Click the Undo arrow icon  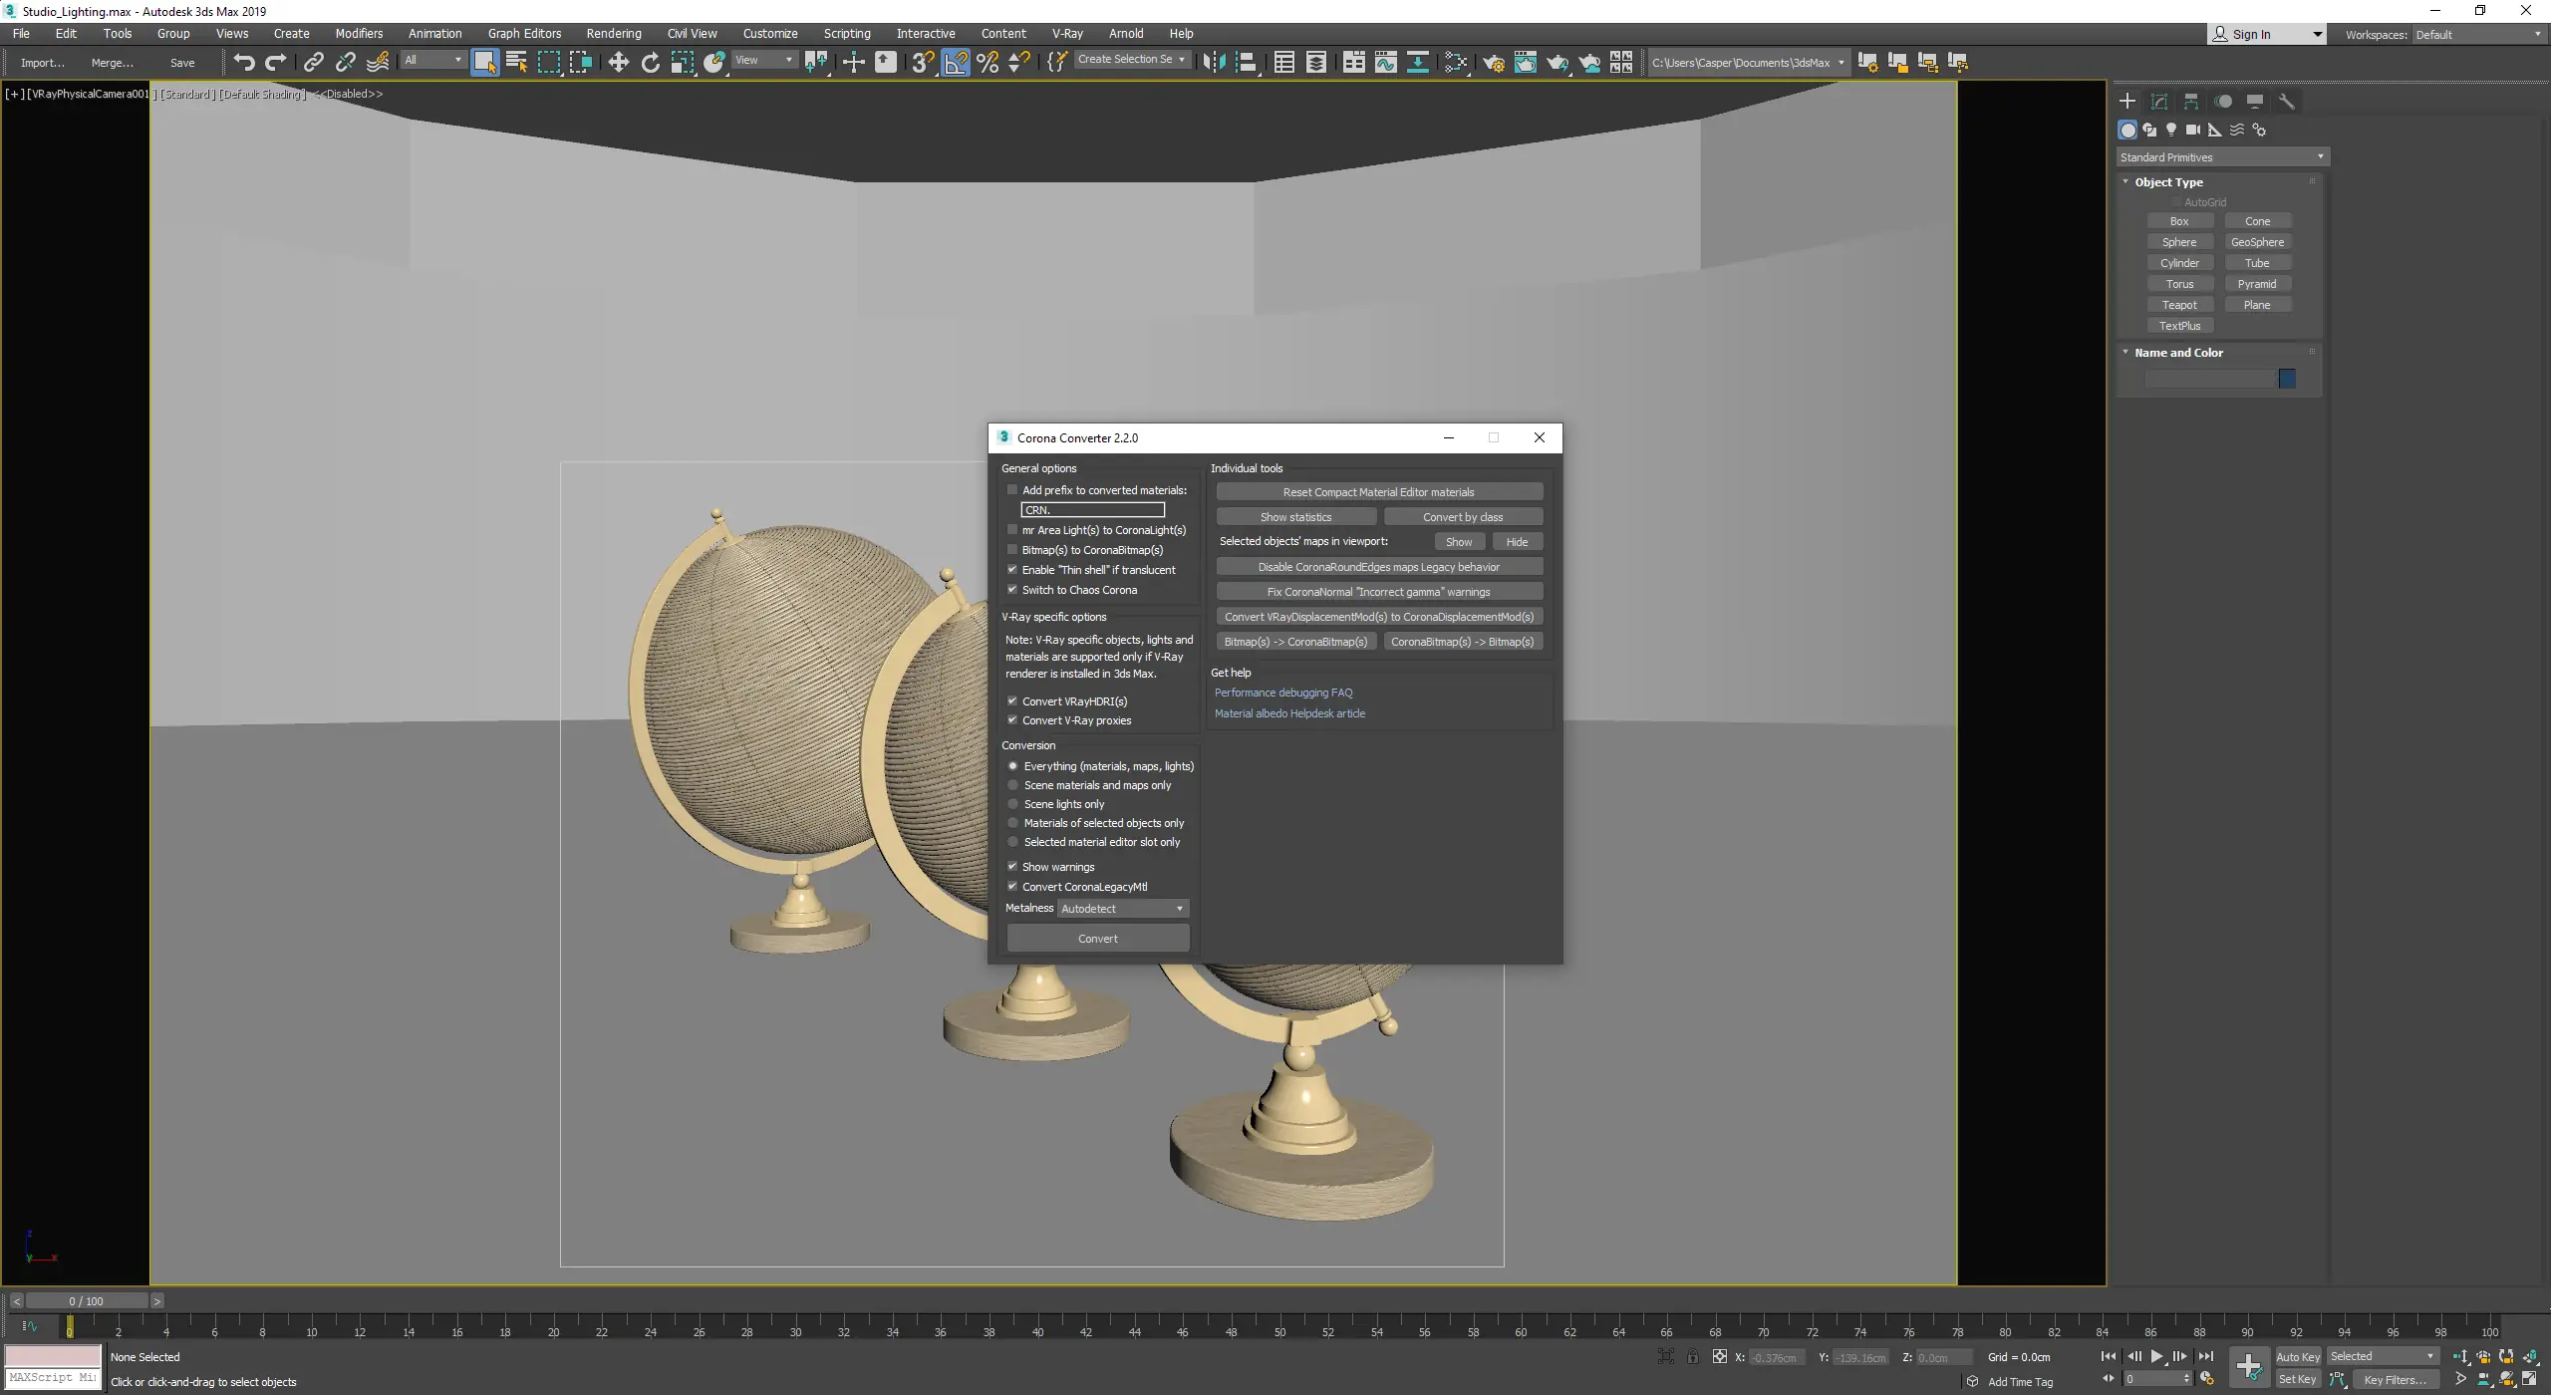[x=244, y=62]
